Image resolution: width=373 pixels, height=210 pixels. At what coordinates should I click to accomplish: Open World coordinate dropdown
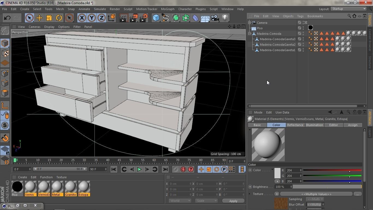(x=179, y=201)
